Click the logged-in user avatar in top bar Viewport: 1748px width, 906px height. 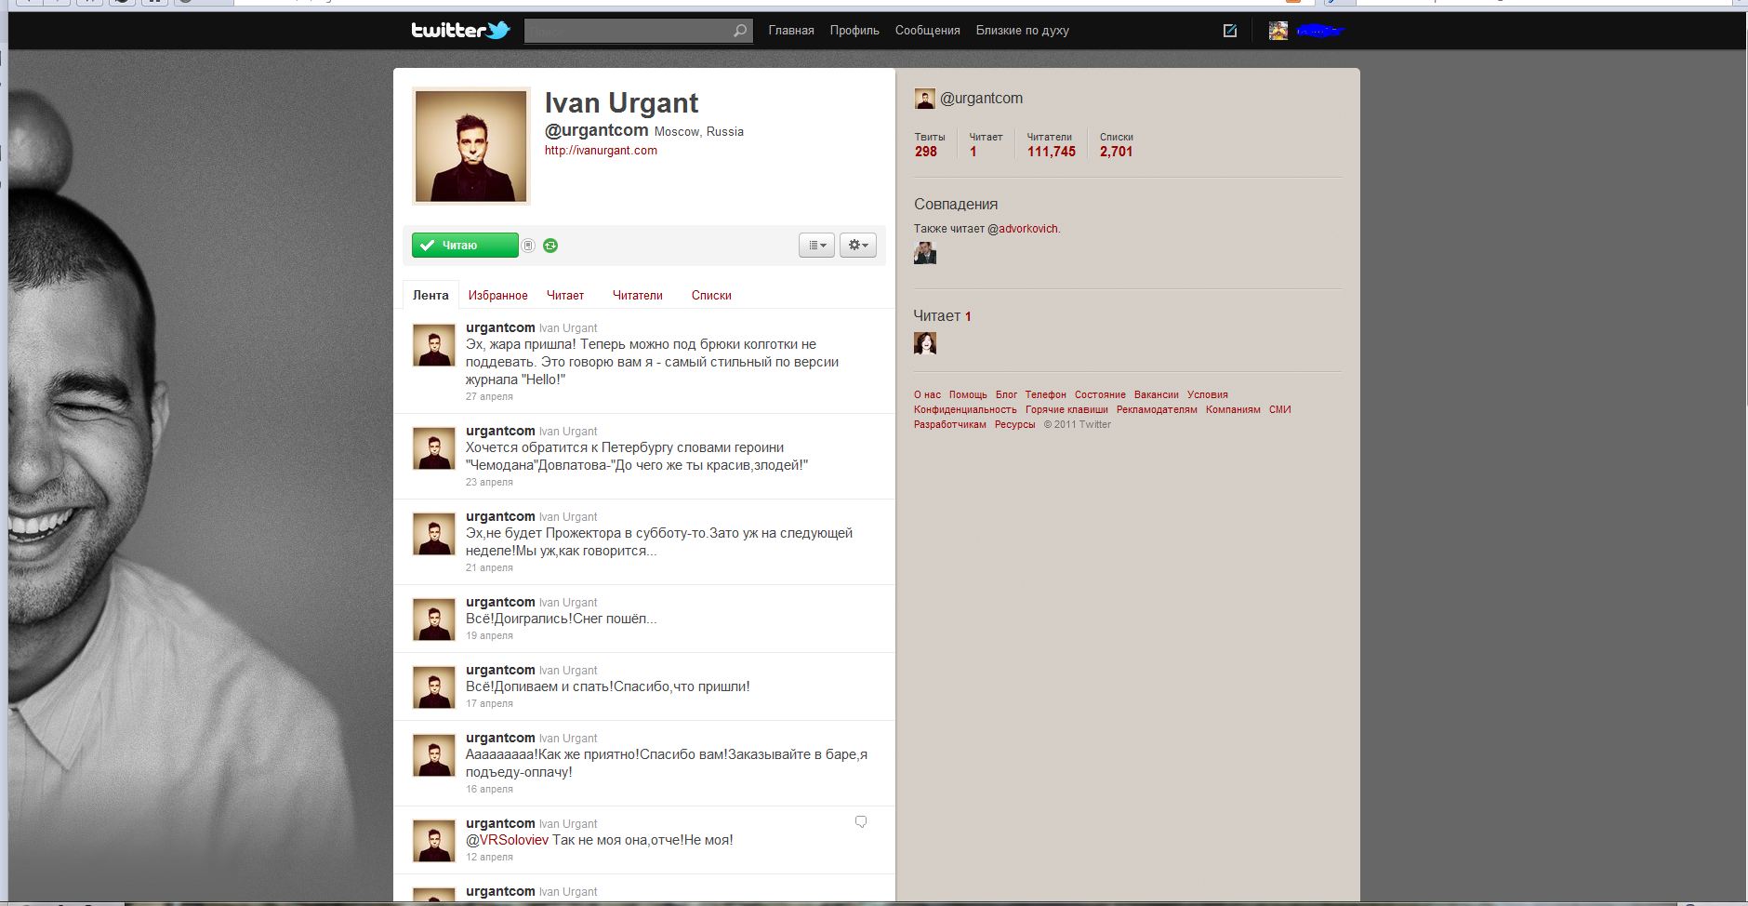click(1278, 31)
